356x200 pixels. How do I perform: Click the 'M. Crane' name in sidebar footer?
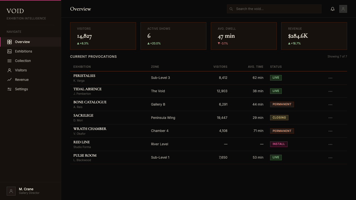(26, 189)
